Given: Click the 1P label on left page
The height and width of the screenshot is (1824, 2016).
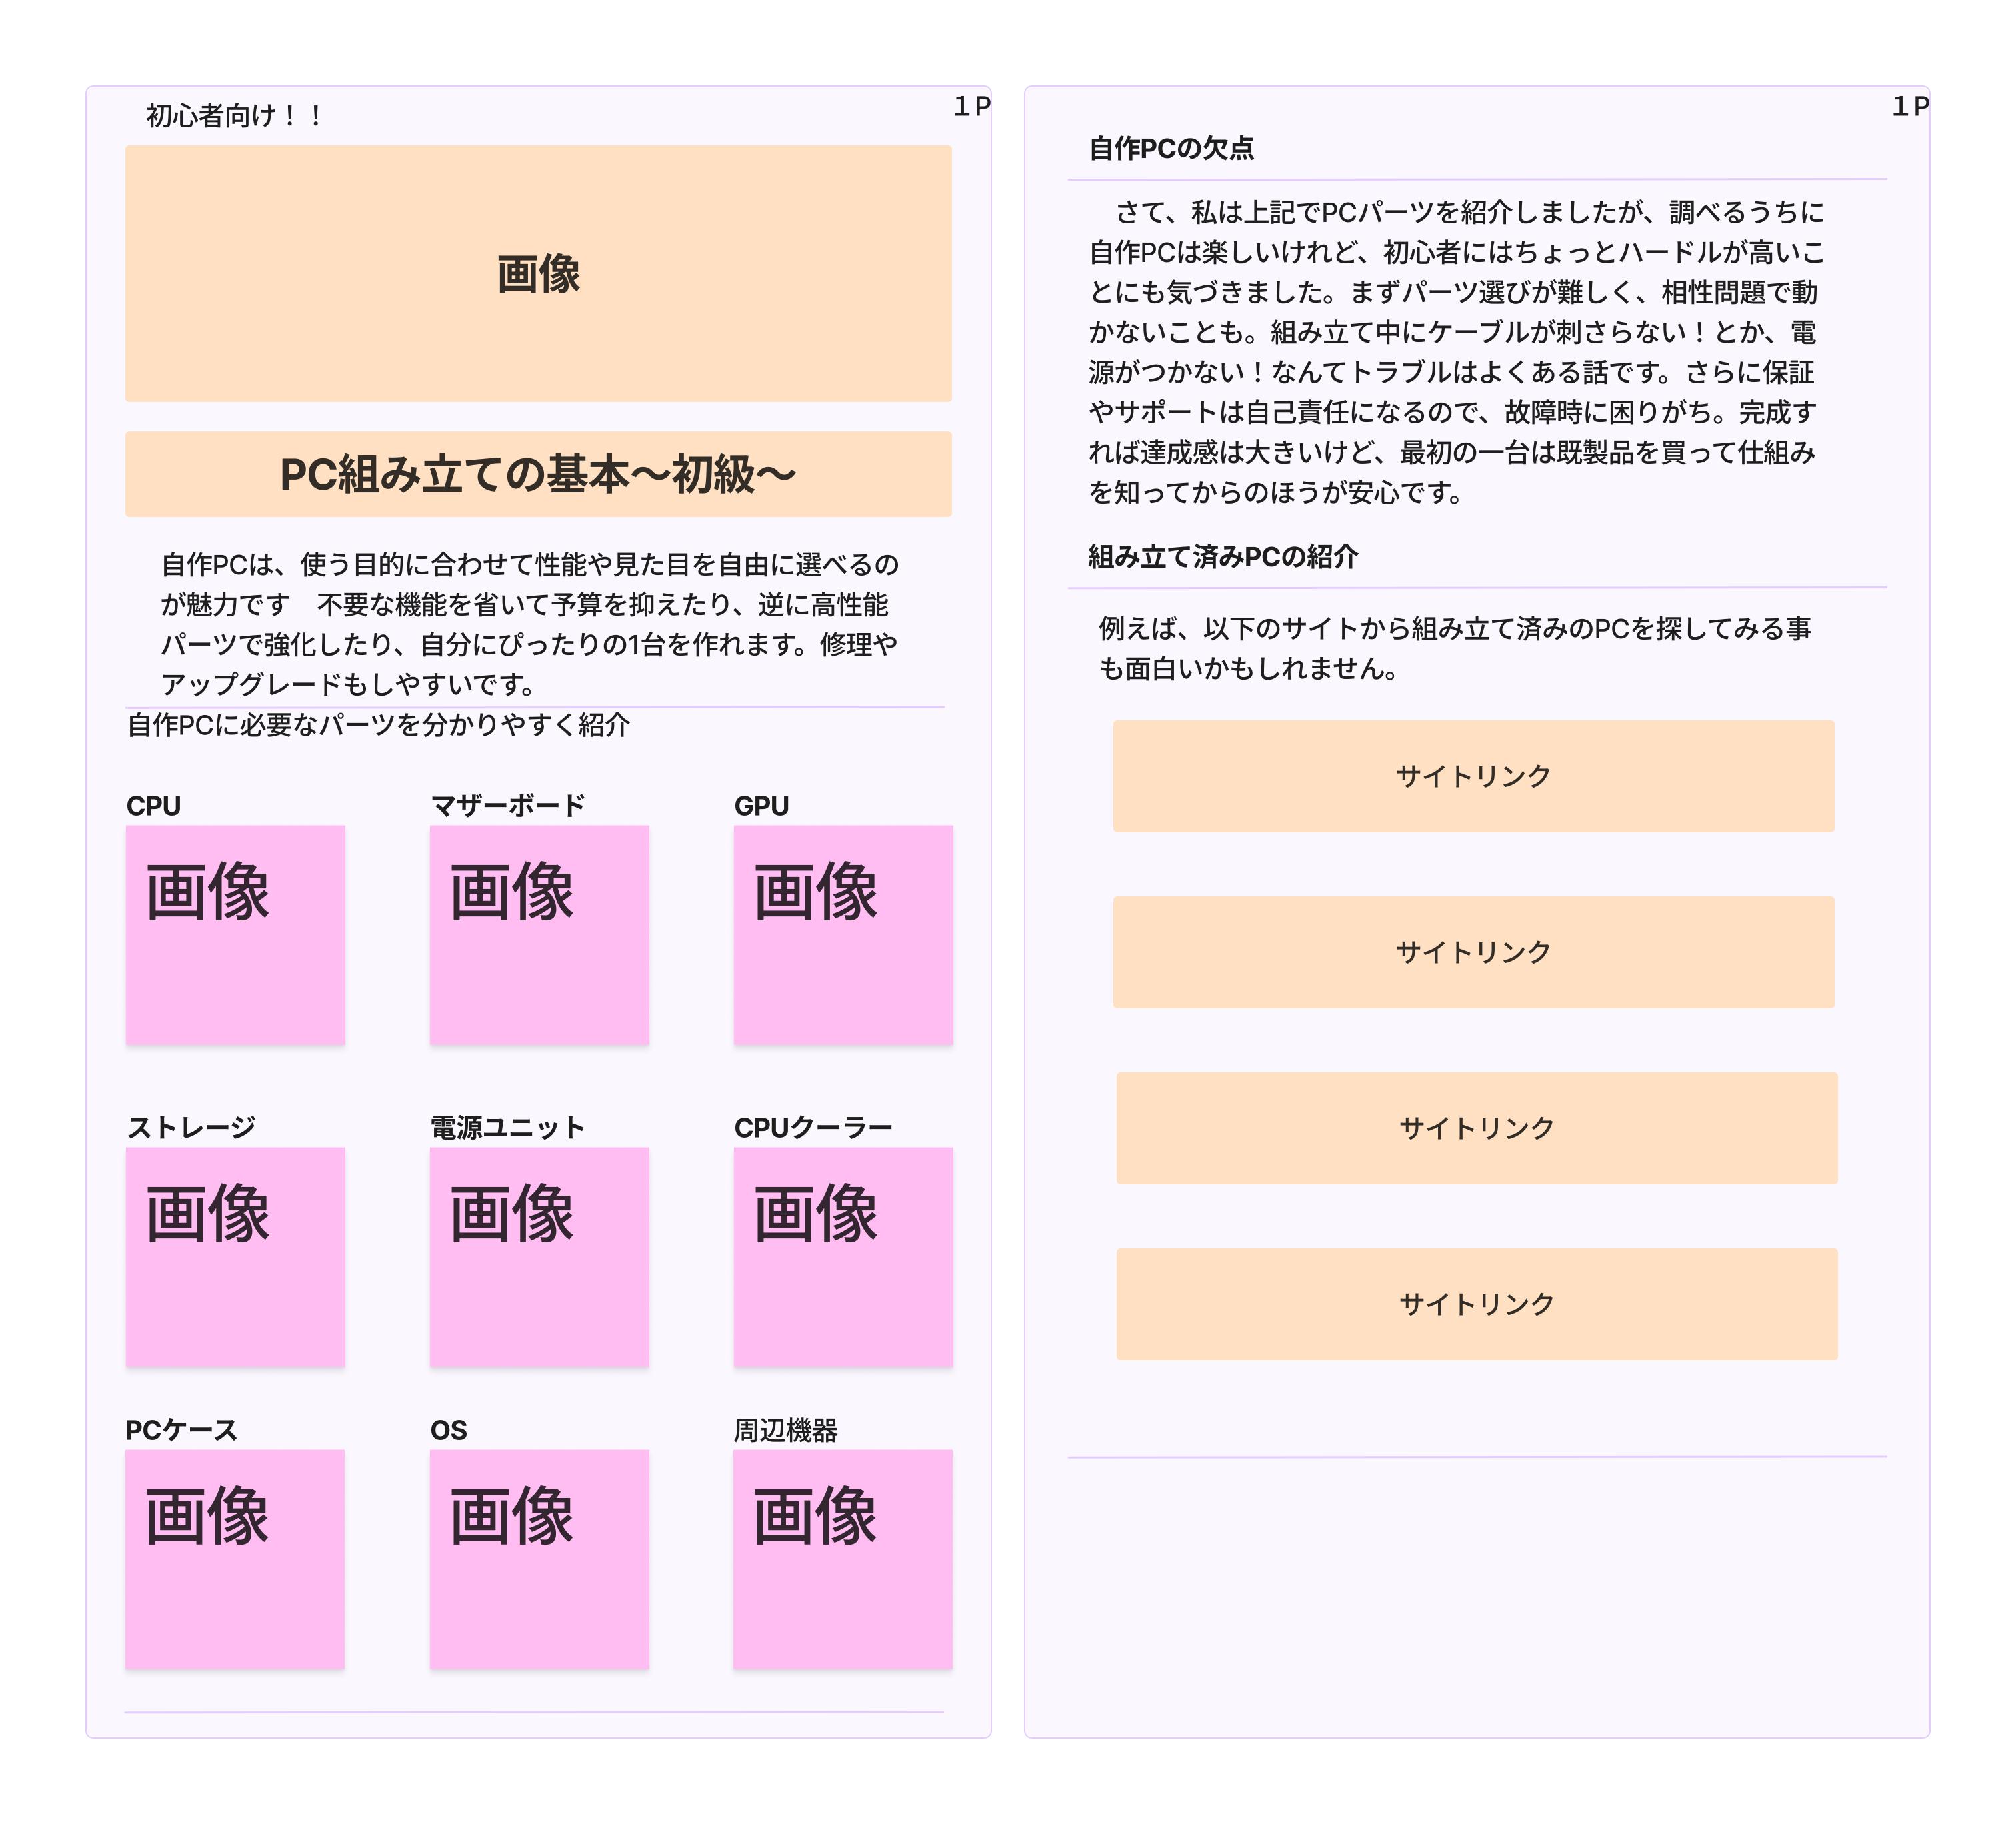Looking at the screenshot, I should pos(971,106).
